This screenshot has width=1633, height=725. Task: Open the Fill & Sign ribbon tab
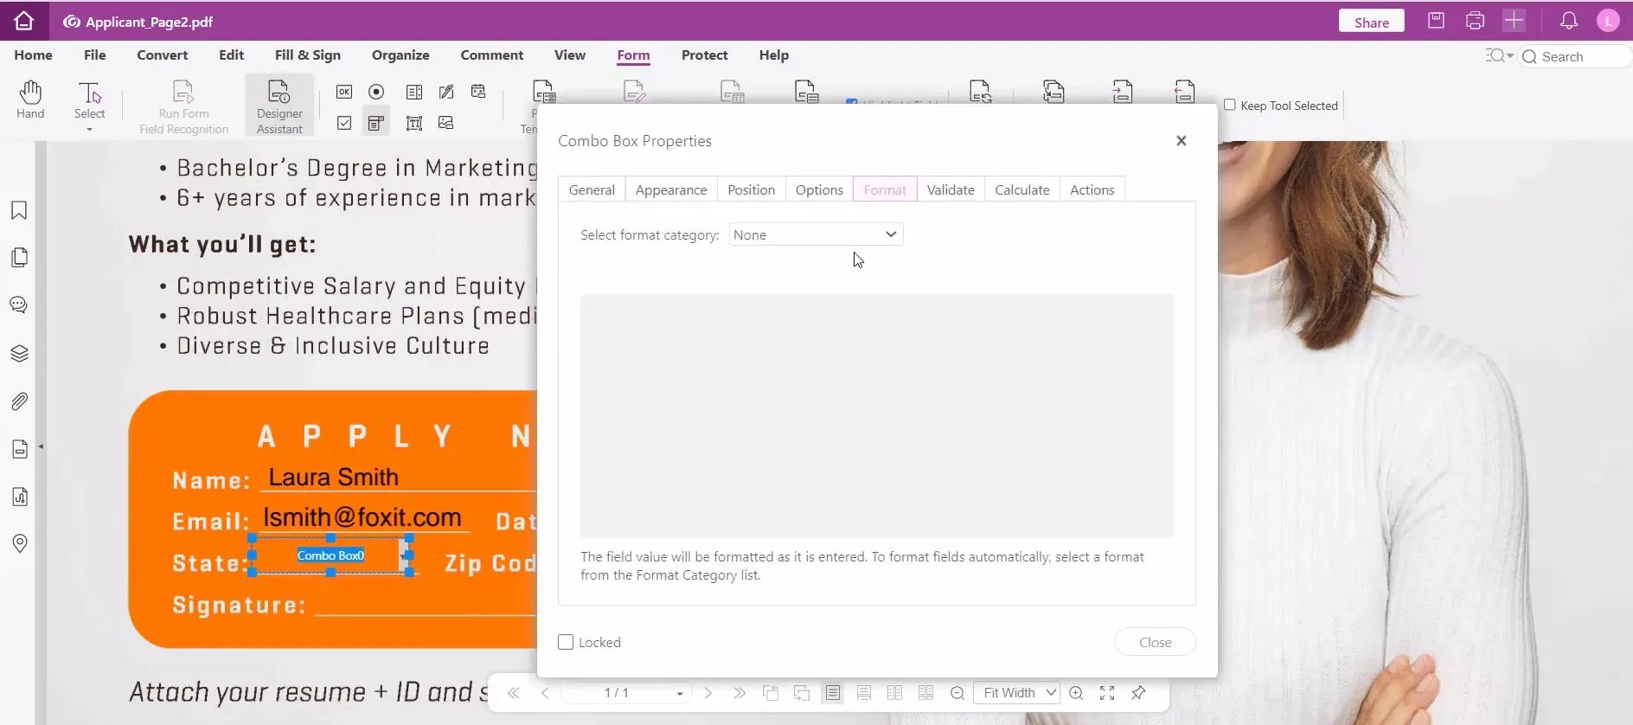pos(308,55)
